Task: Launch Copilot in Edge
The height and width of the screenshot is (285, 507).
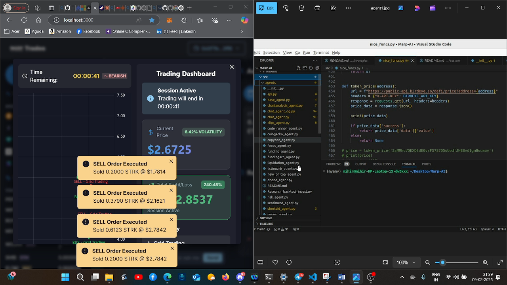Action: pos(244,20)
